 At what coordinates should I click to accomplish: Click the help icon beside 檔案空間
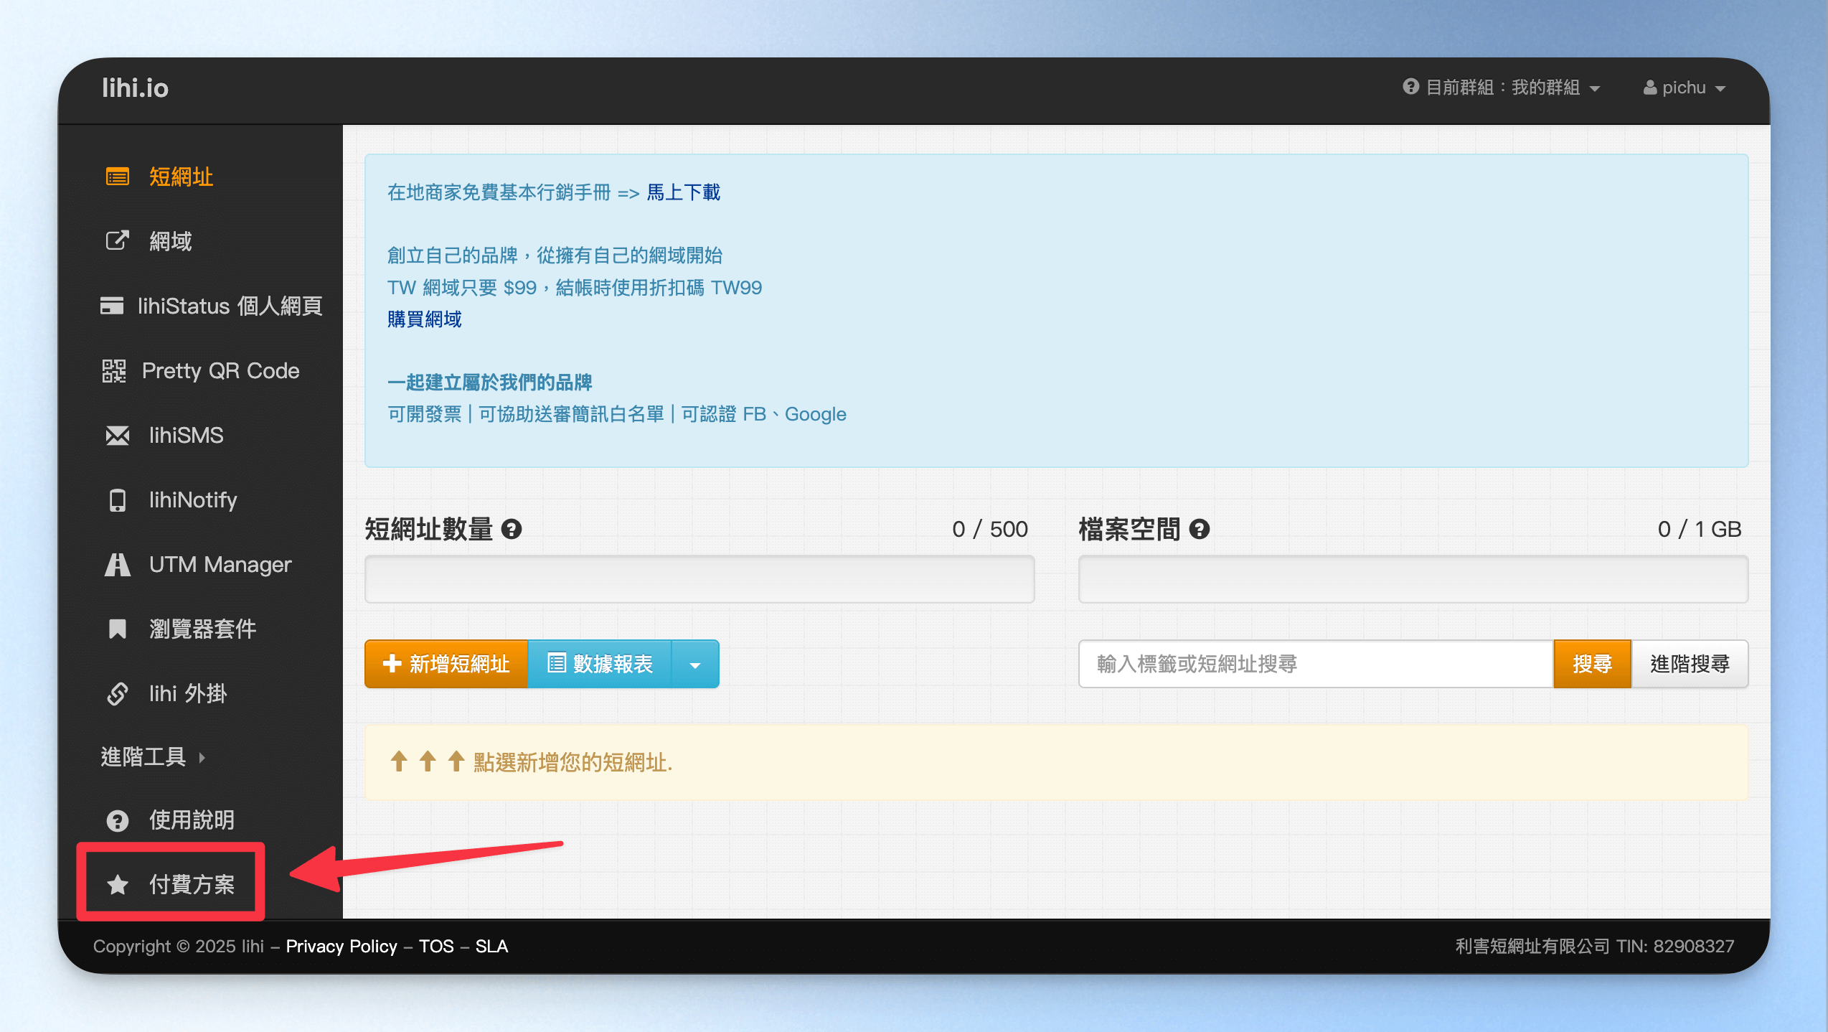(x=1200, y=530)
